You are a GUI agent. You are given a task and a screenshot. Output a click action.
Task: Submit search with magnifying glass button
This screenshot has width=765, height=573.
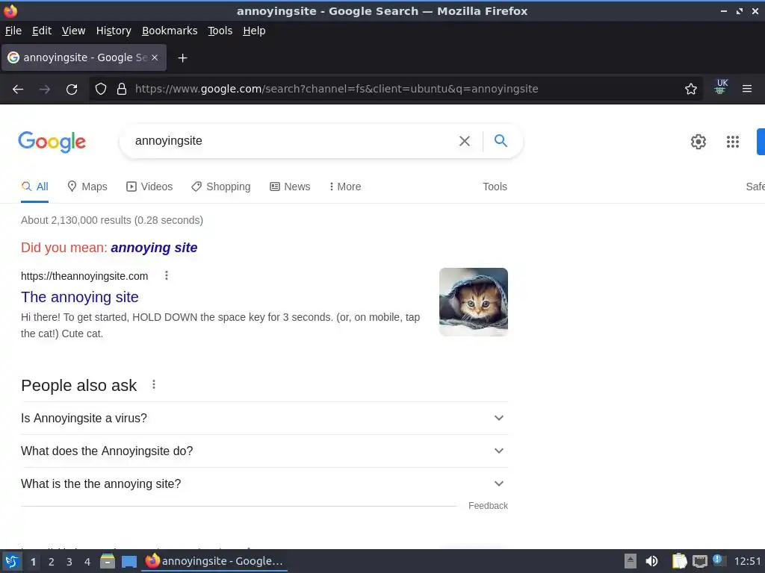point(501,141)
